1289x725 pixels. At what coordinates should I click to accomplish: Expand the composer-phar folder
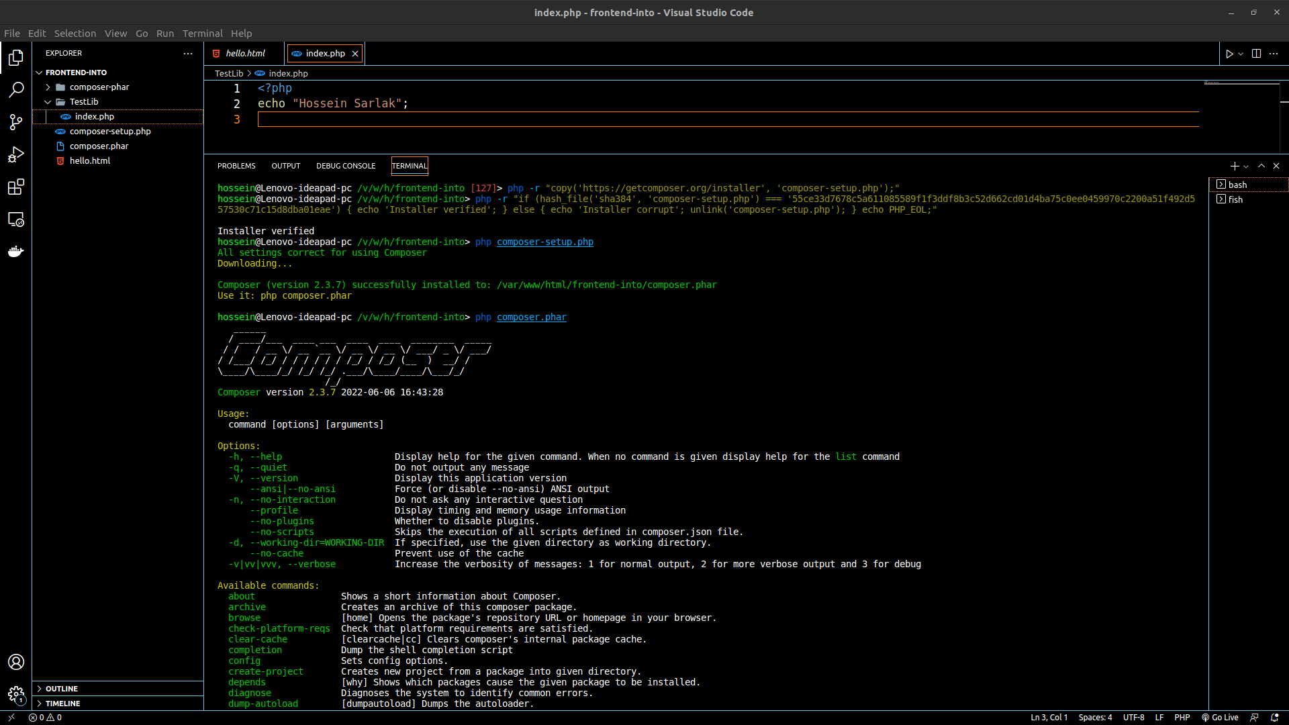[117, 87]
